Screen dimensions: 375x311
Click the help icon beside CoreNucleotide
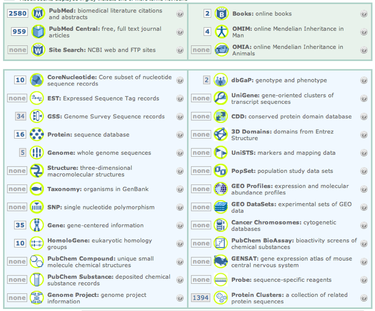pos(180,80)
